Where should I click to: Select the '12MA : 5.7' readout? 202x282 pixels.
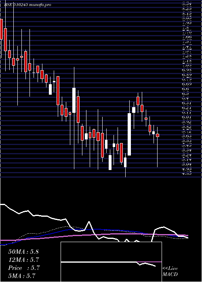pos(23,260)
